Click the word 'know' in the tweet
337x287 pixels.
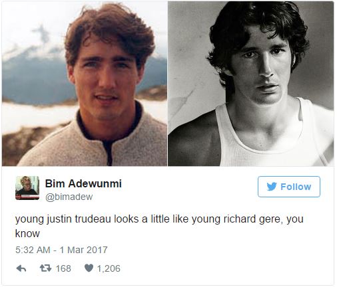(x=27, y=234)
